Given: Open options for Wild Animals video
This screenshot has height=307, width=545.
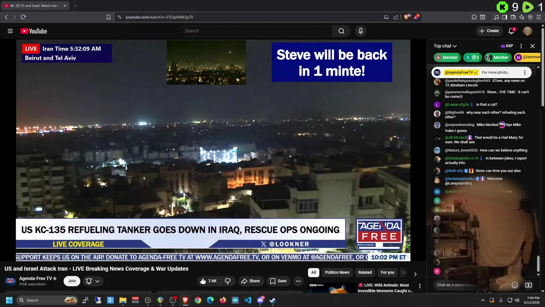Looking at the screenshot, I should 419,286.
